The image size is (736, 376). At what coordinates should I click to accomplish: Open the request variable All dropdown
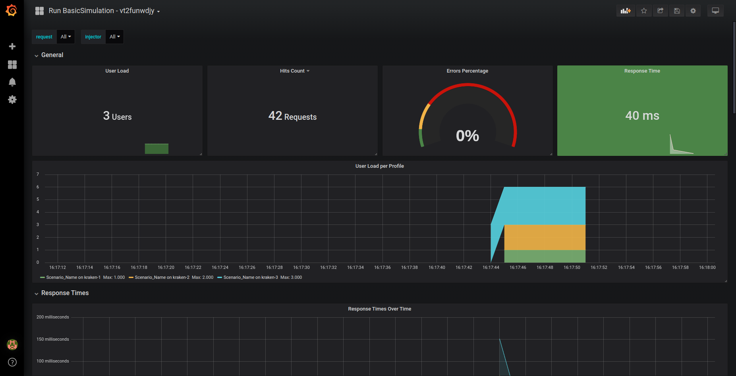66,36
